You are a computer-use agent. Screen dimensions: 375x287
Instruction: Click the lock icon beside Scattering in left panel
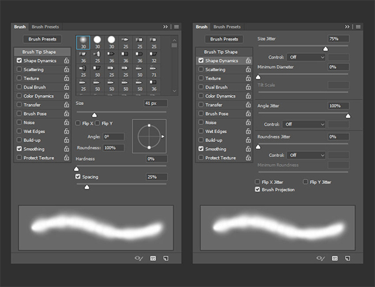click(x=67, y=69)
